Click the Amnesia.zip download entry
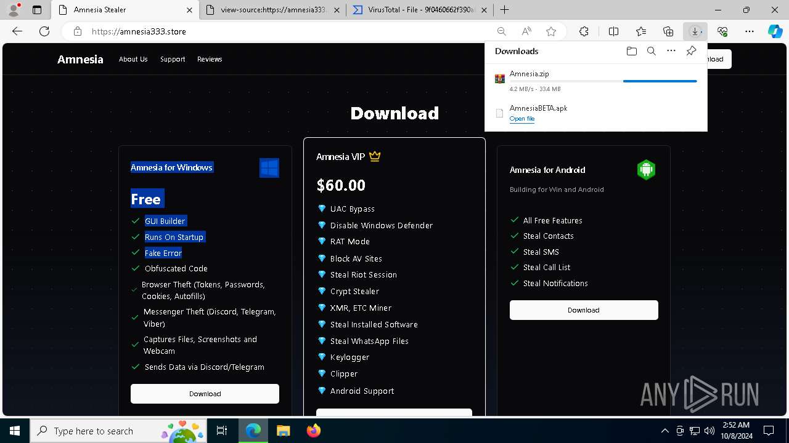 point(596,81)
